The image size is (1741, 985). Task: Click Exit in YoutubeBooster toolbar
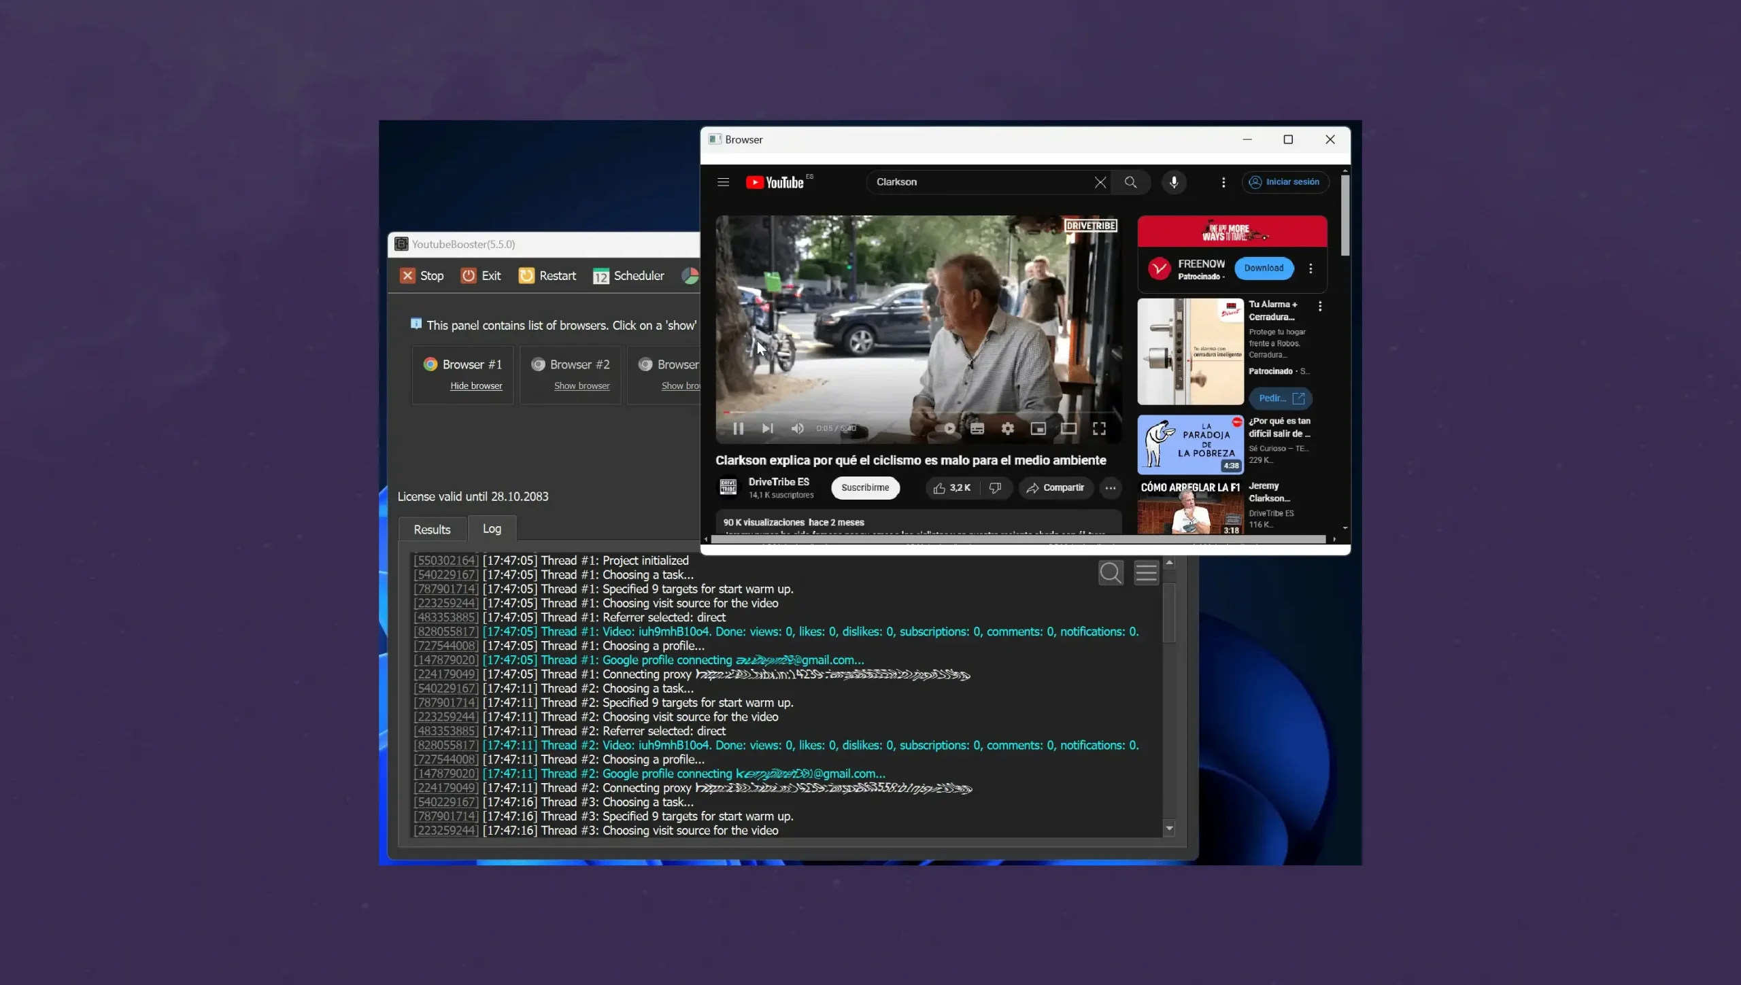(481, 275)
